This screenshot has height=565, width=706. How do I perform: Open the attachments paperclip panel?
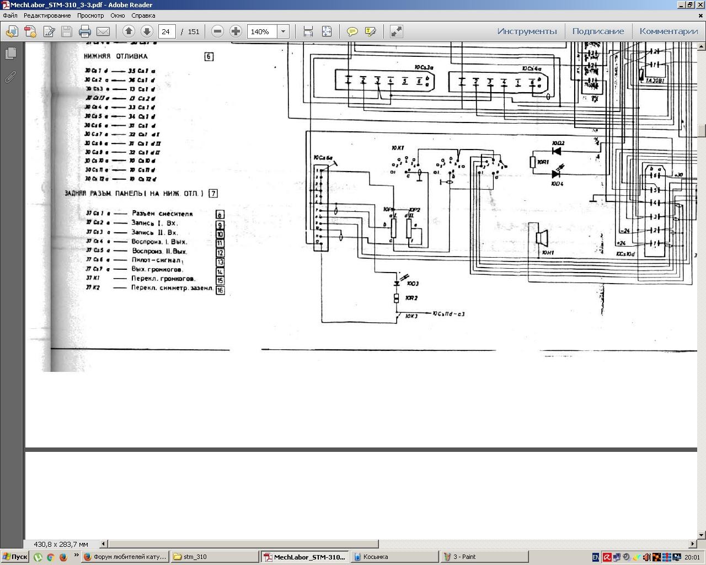click(10, 77)
